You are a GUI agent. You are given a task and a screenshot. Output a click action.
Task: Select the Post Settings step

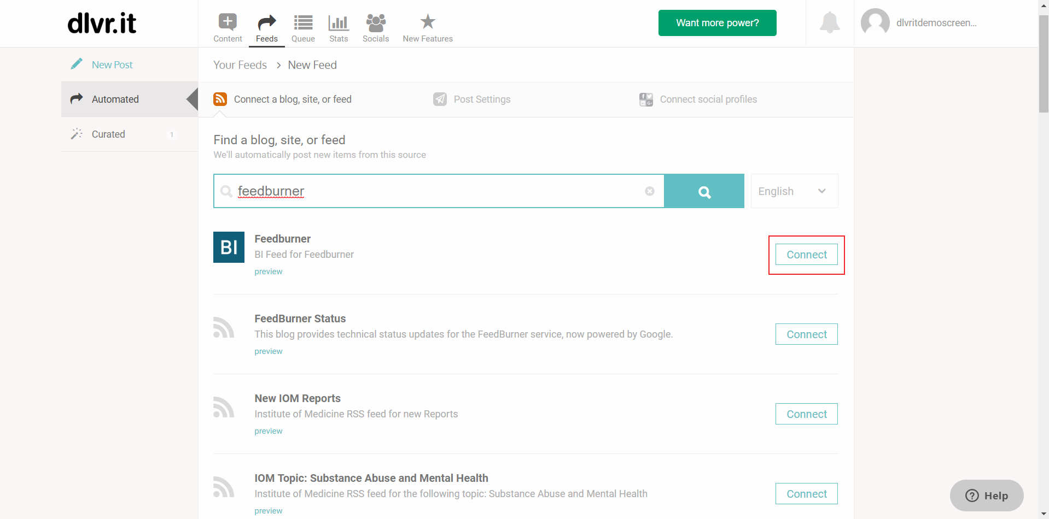(482, 99)
